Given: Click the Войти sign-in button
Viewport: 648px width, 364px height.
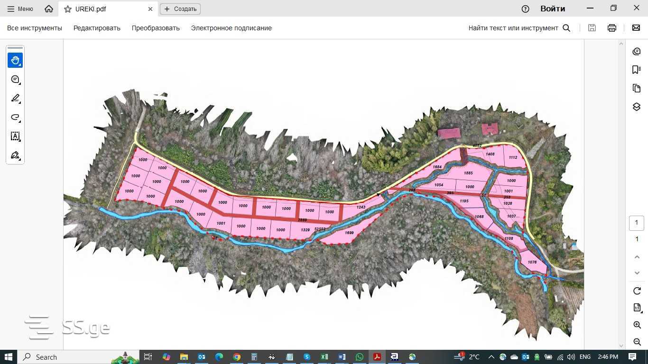Looking at the screenshot, I should (553, 9).
